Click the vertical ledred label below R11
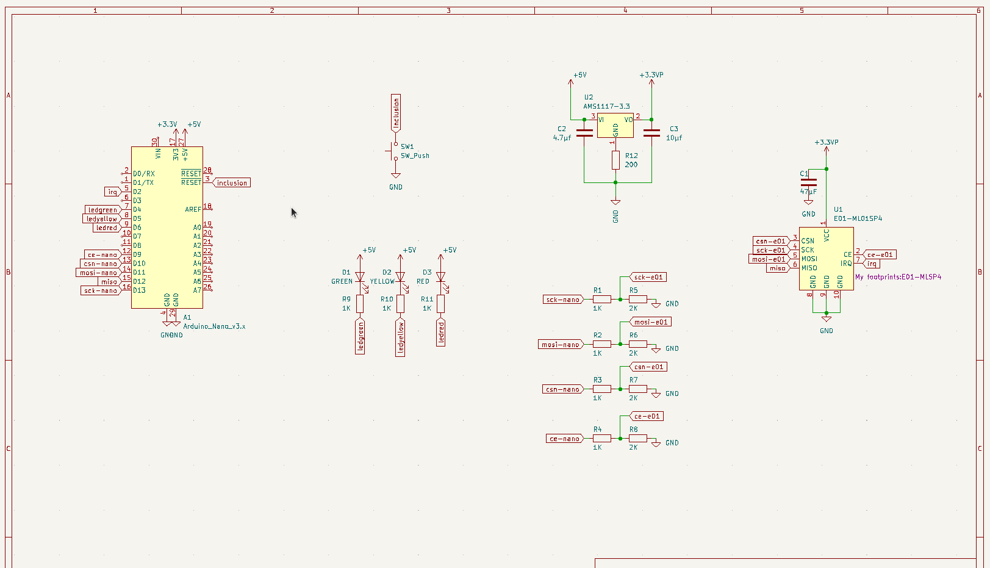This screenshot has width=990, height=568. click(x=440, y=332)
